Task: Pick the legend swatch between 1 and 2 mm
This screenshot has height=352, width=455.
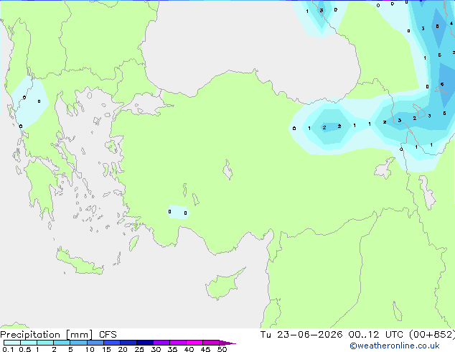Action: click(x=45, y=343)
